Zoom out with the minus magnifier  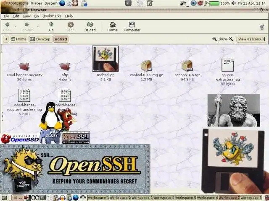tap(214, 39)
